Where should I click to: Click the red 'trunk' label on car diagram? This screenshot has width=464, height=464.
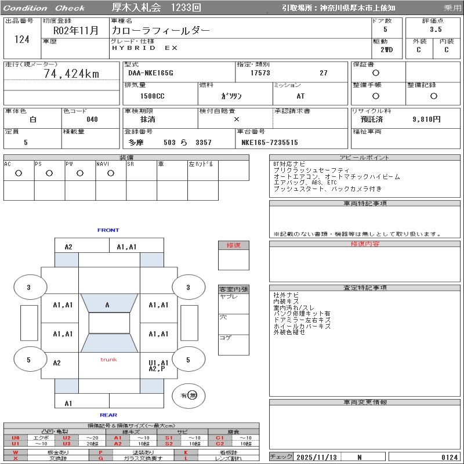point(108,360)
